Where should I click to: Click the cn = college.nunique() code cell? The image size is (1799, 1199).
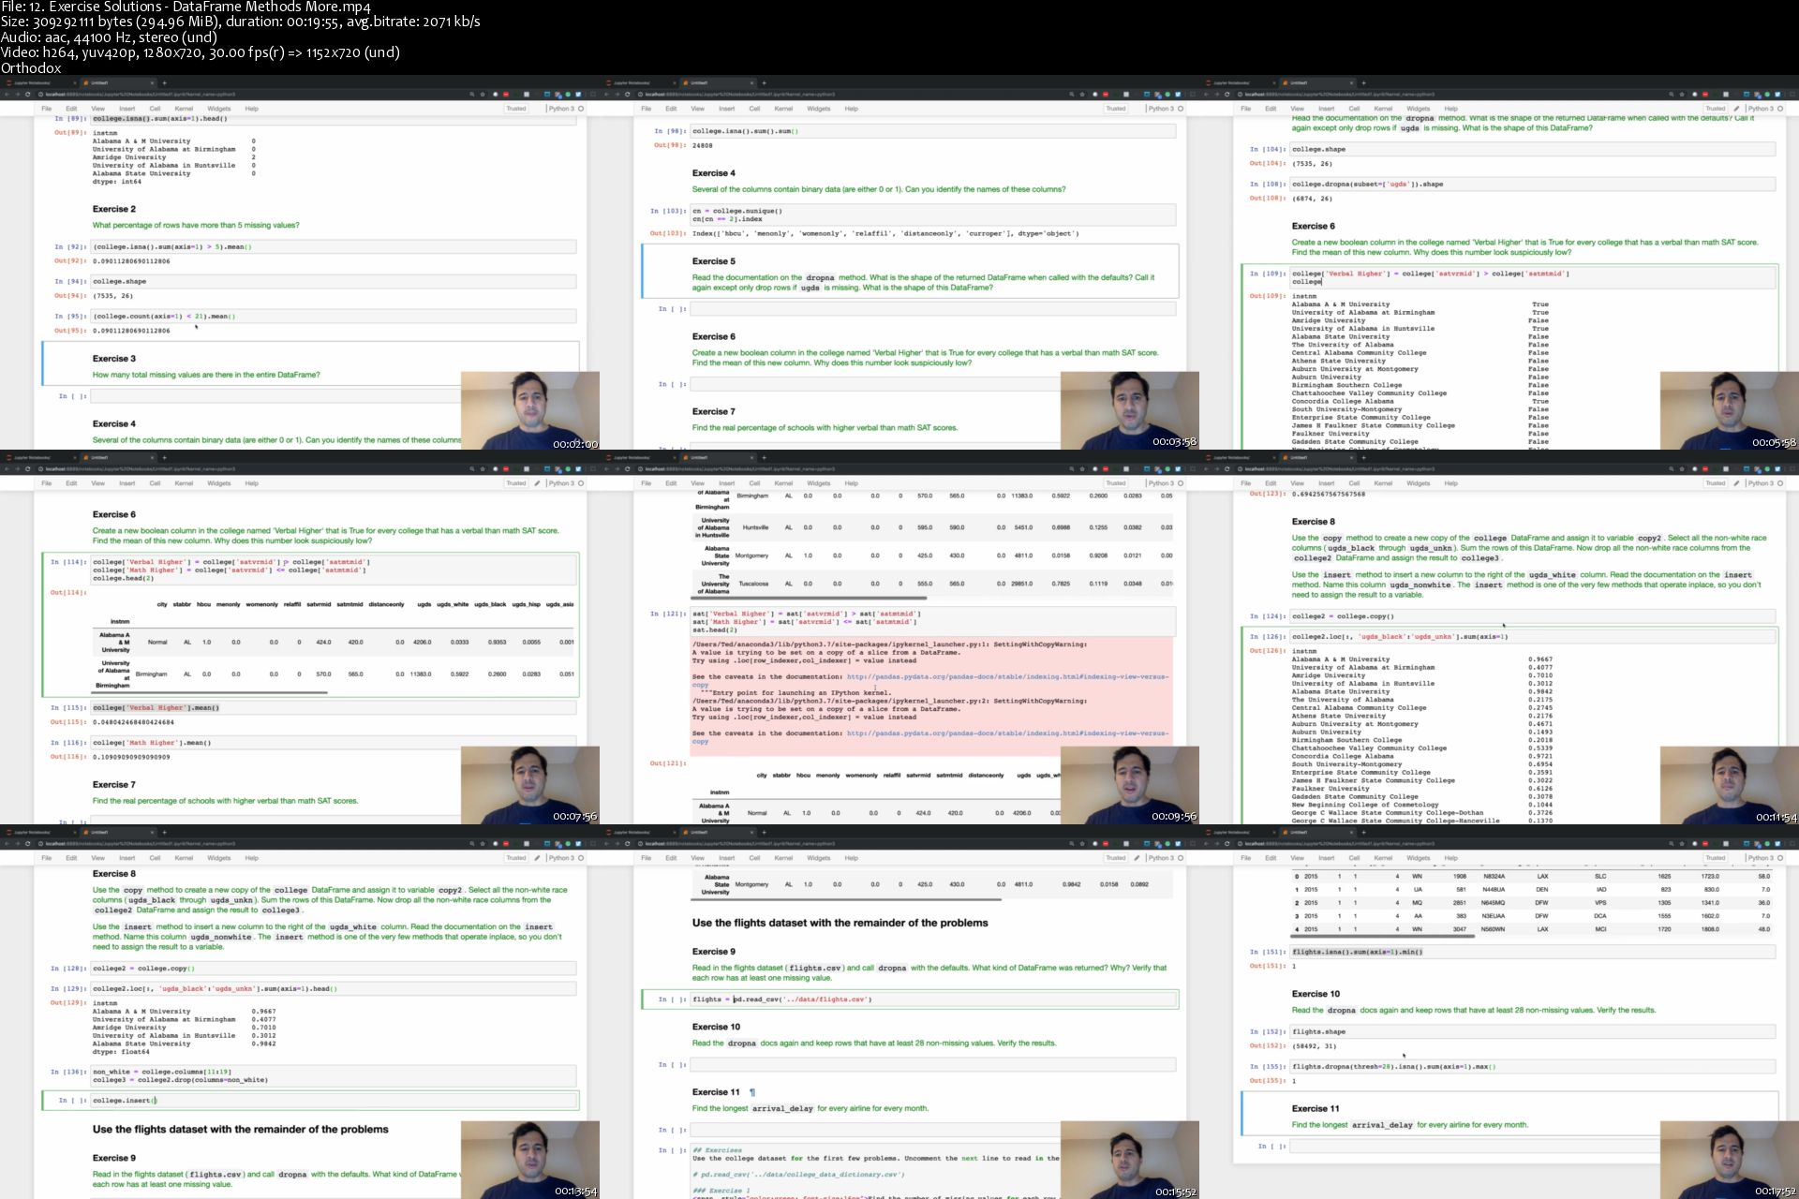point(933,215)
